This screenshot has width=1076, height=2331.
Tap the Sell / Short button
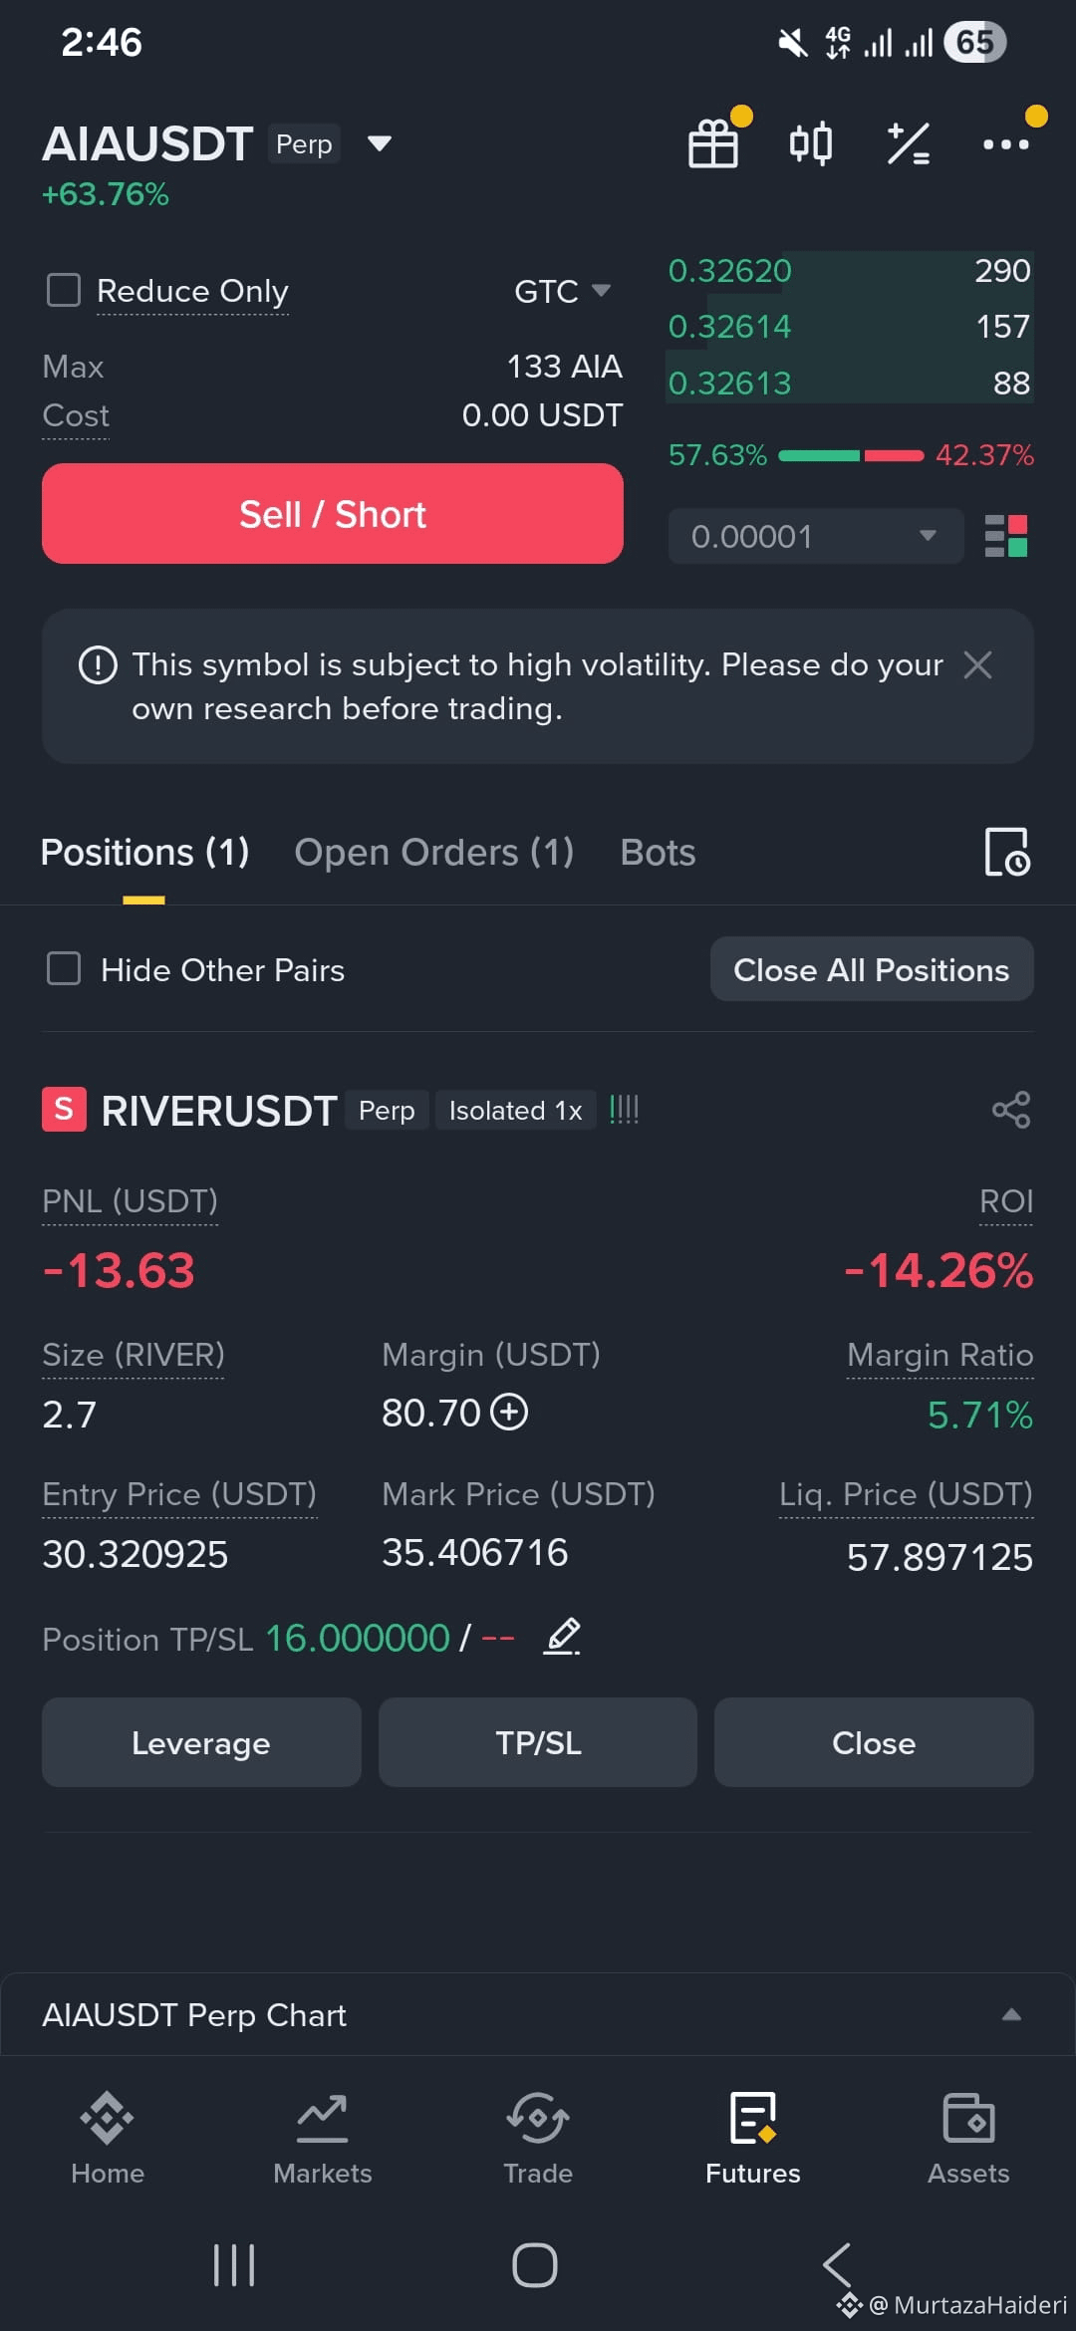pos(333,513)
